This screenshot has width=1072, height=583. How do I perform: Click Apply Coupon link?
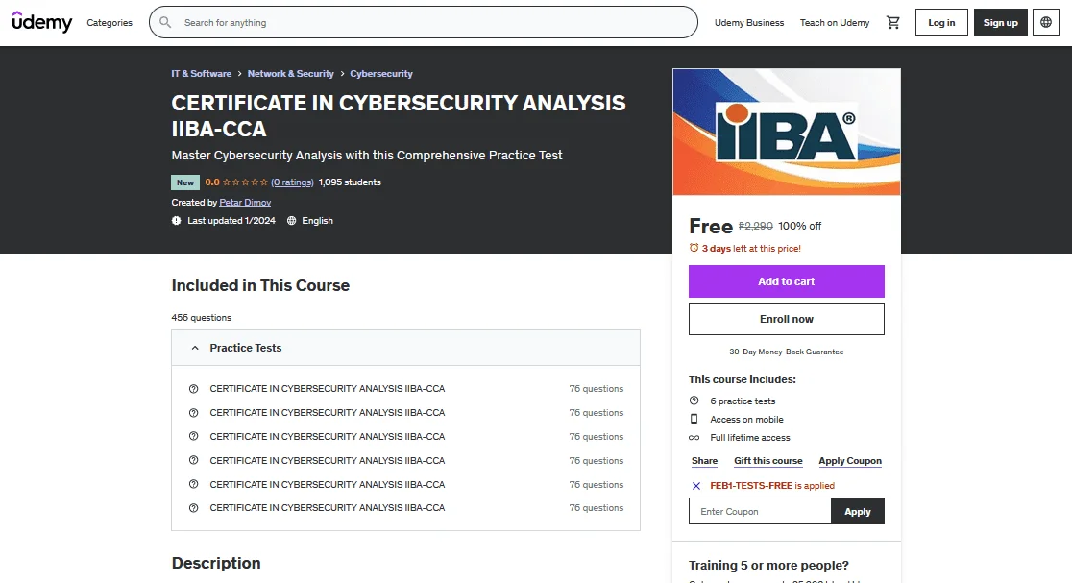click(x=850, y=461)
